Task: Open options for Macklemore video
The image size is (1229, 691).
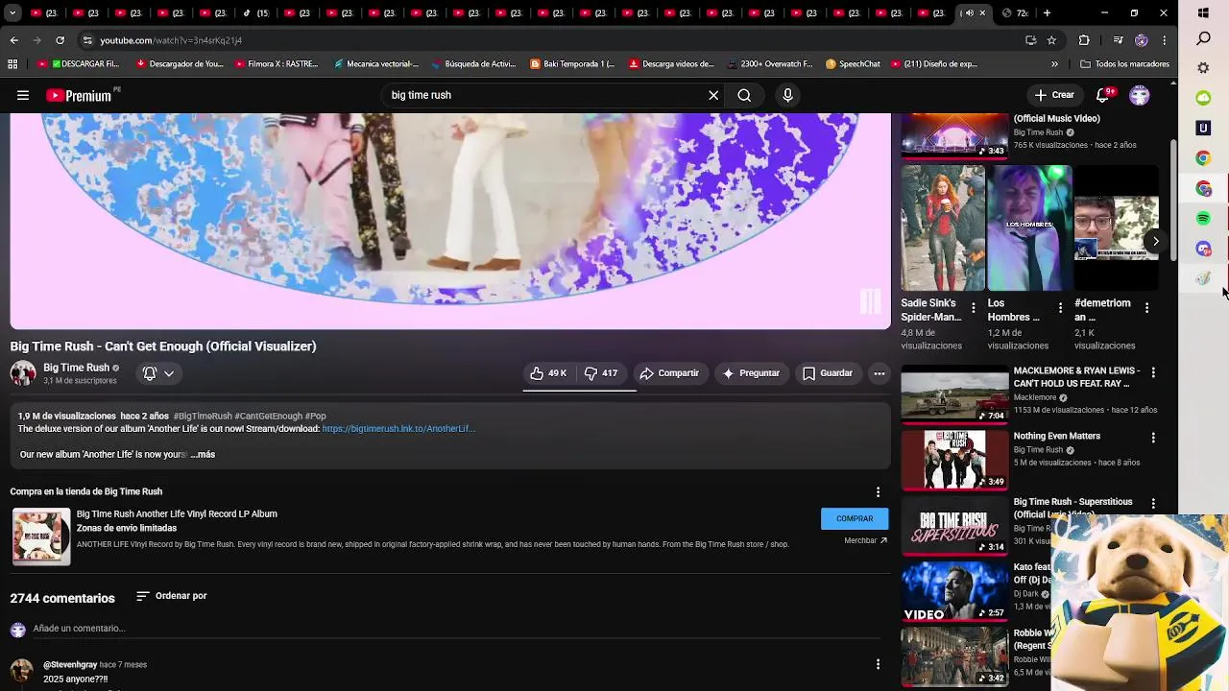Action: click(1153, 372)
